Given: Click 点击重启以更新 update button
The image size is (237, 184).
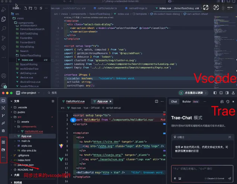Looking at the screenshot, I should click(x=193, y=93).
